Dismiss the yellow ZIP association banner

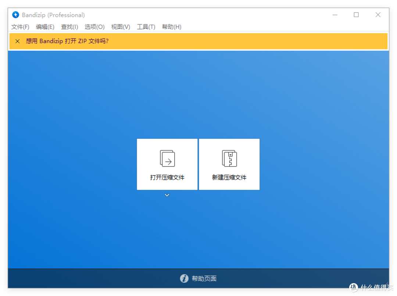18,41
